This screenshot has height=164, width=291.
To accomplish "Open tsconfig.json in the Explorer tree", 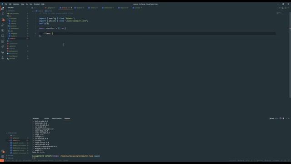I will [x=13, y=56].
